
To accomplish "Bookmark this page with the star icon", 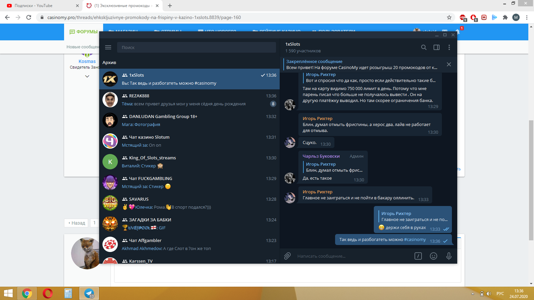I will pos(449,17).
